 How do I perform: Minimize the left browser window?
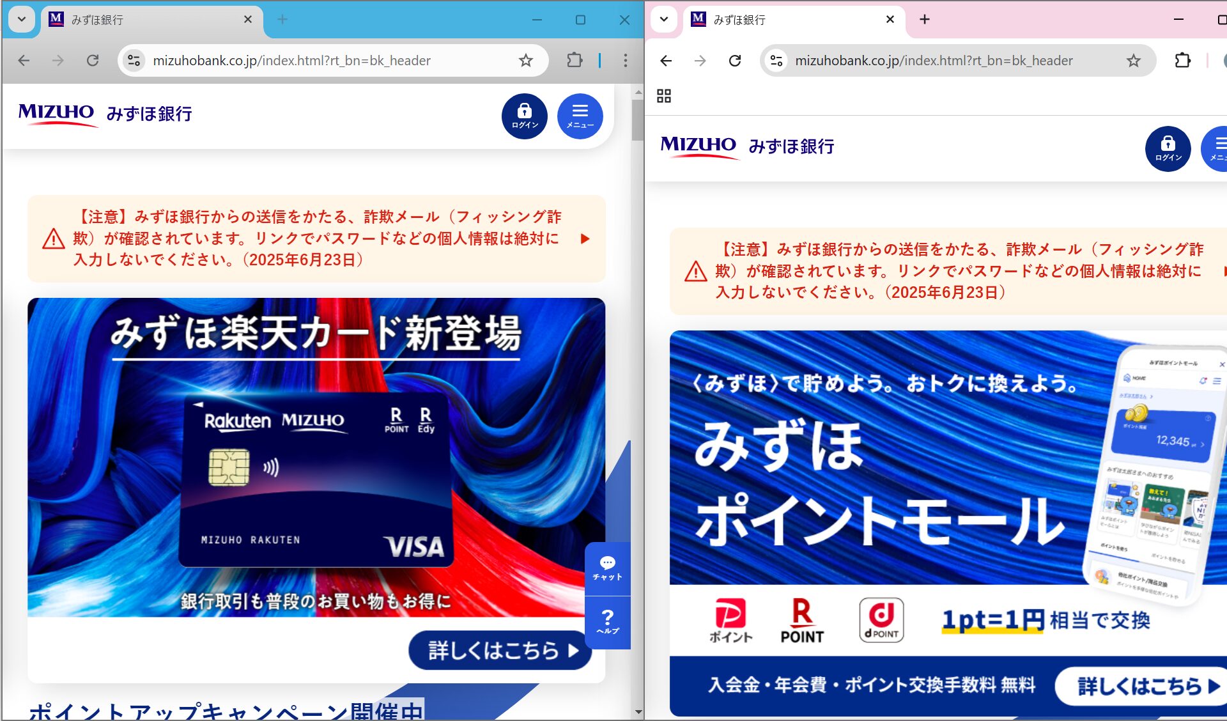pyautogui.click(x=537, y=20)
